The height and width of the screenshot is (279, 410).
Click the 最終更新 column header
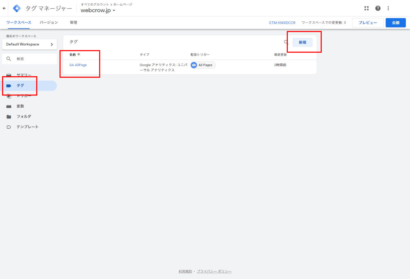coord(280,54)
